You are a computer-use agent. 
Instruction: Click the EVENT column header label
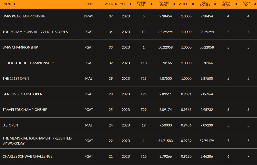pyautogui.click(x=7, y=4)
